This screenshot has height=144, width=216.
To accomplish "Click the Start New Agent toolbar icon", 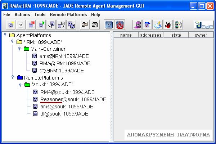I will (x=11, y=25).
